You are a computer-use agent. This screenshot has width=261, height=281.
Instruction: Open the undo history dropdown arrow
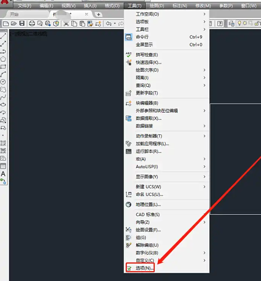coord(115,24)
